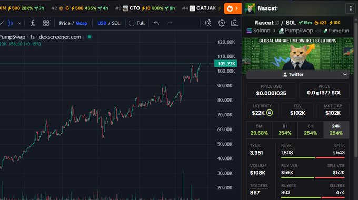
Task: Click the green live status dot
Action: (x=89, y=36)
